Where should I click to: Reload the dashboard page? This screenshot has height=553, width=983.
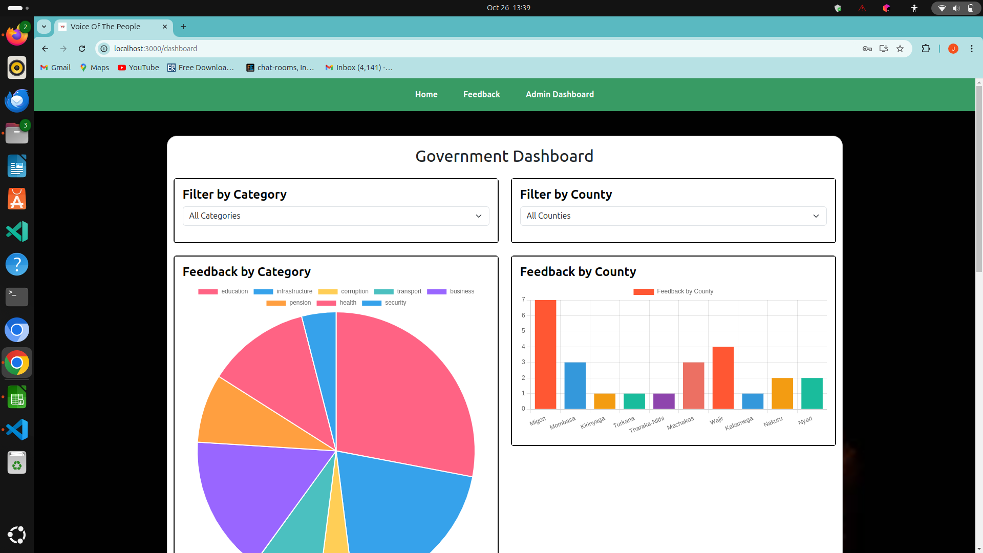click(82, 49)
